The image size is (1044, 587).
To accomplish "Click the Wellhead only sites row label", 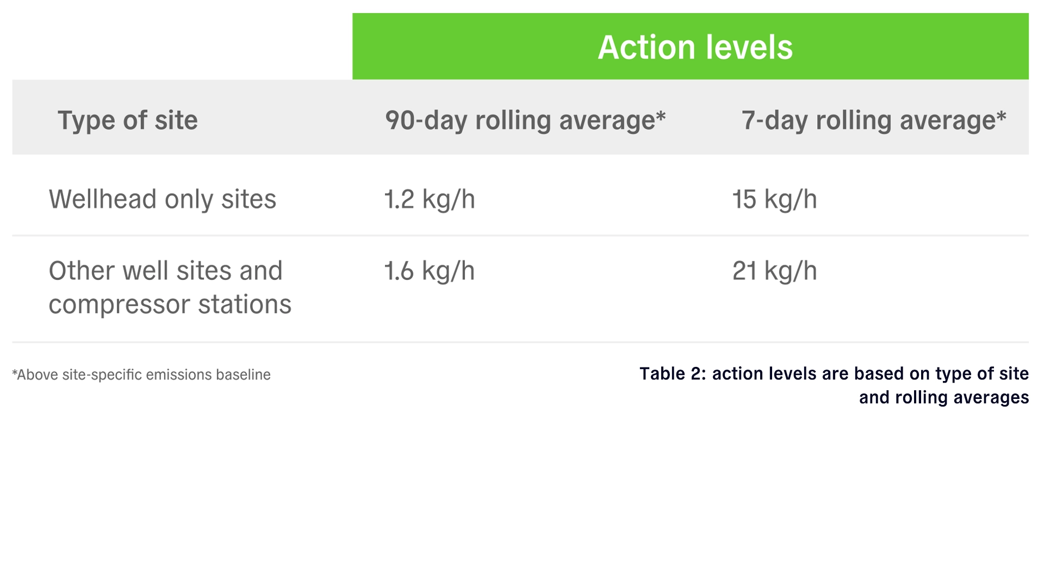I will coord(163,199).
